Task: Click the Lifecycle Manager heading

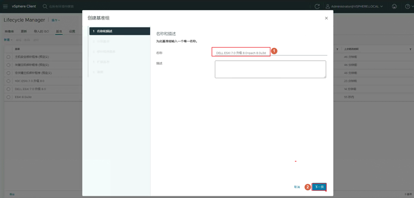Action: click(24, 20)
